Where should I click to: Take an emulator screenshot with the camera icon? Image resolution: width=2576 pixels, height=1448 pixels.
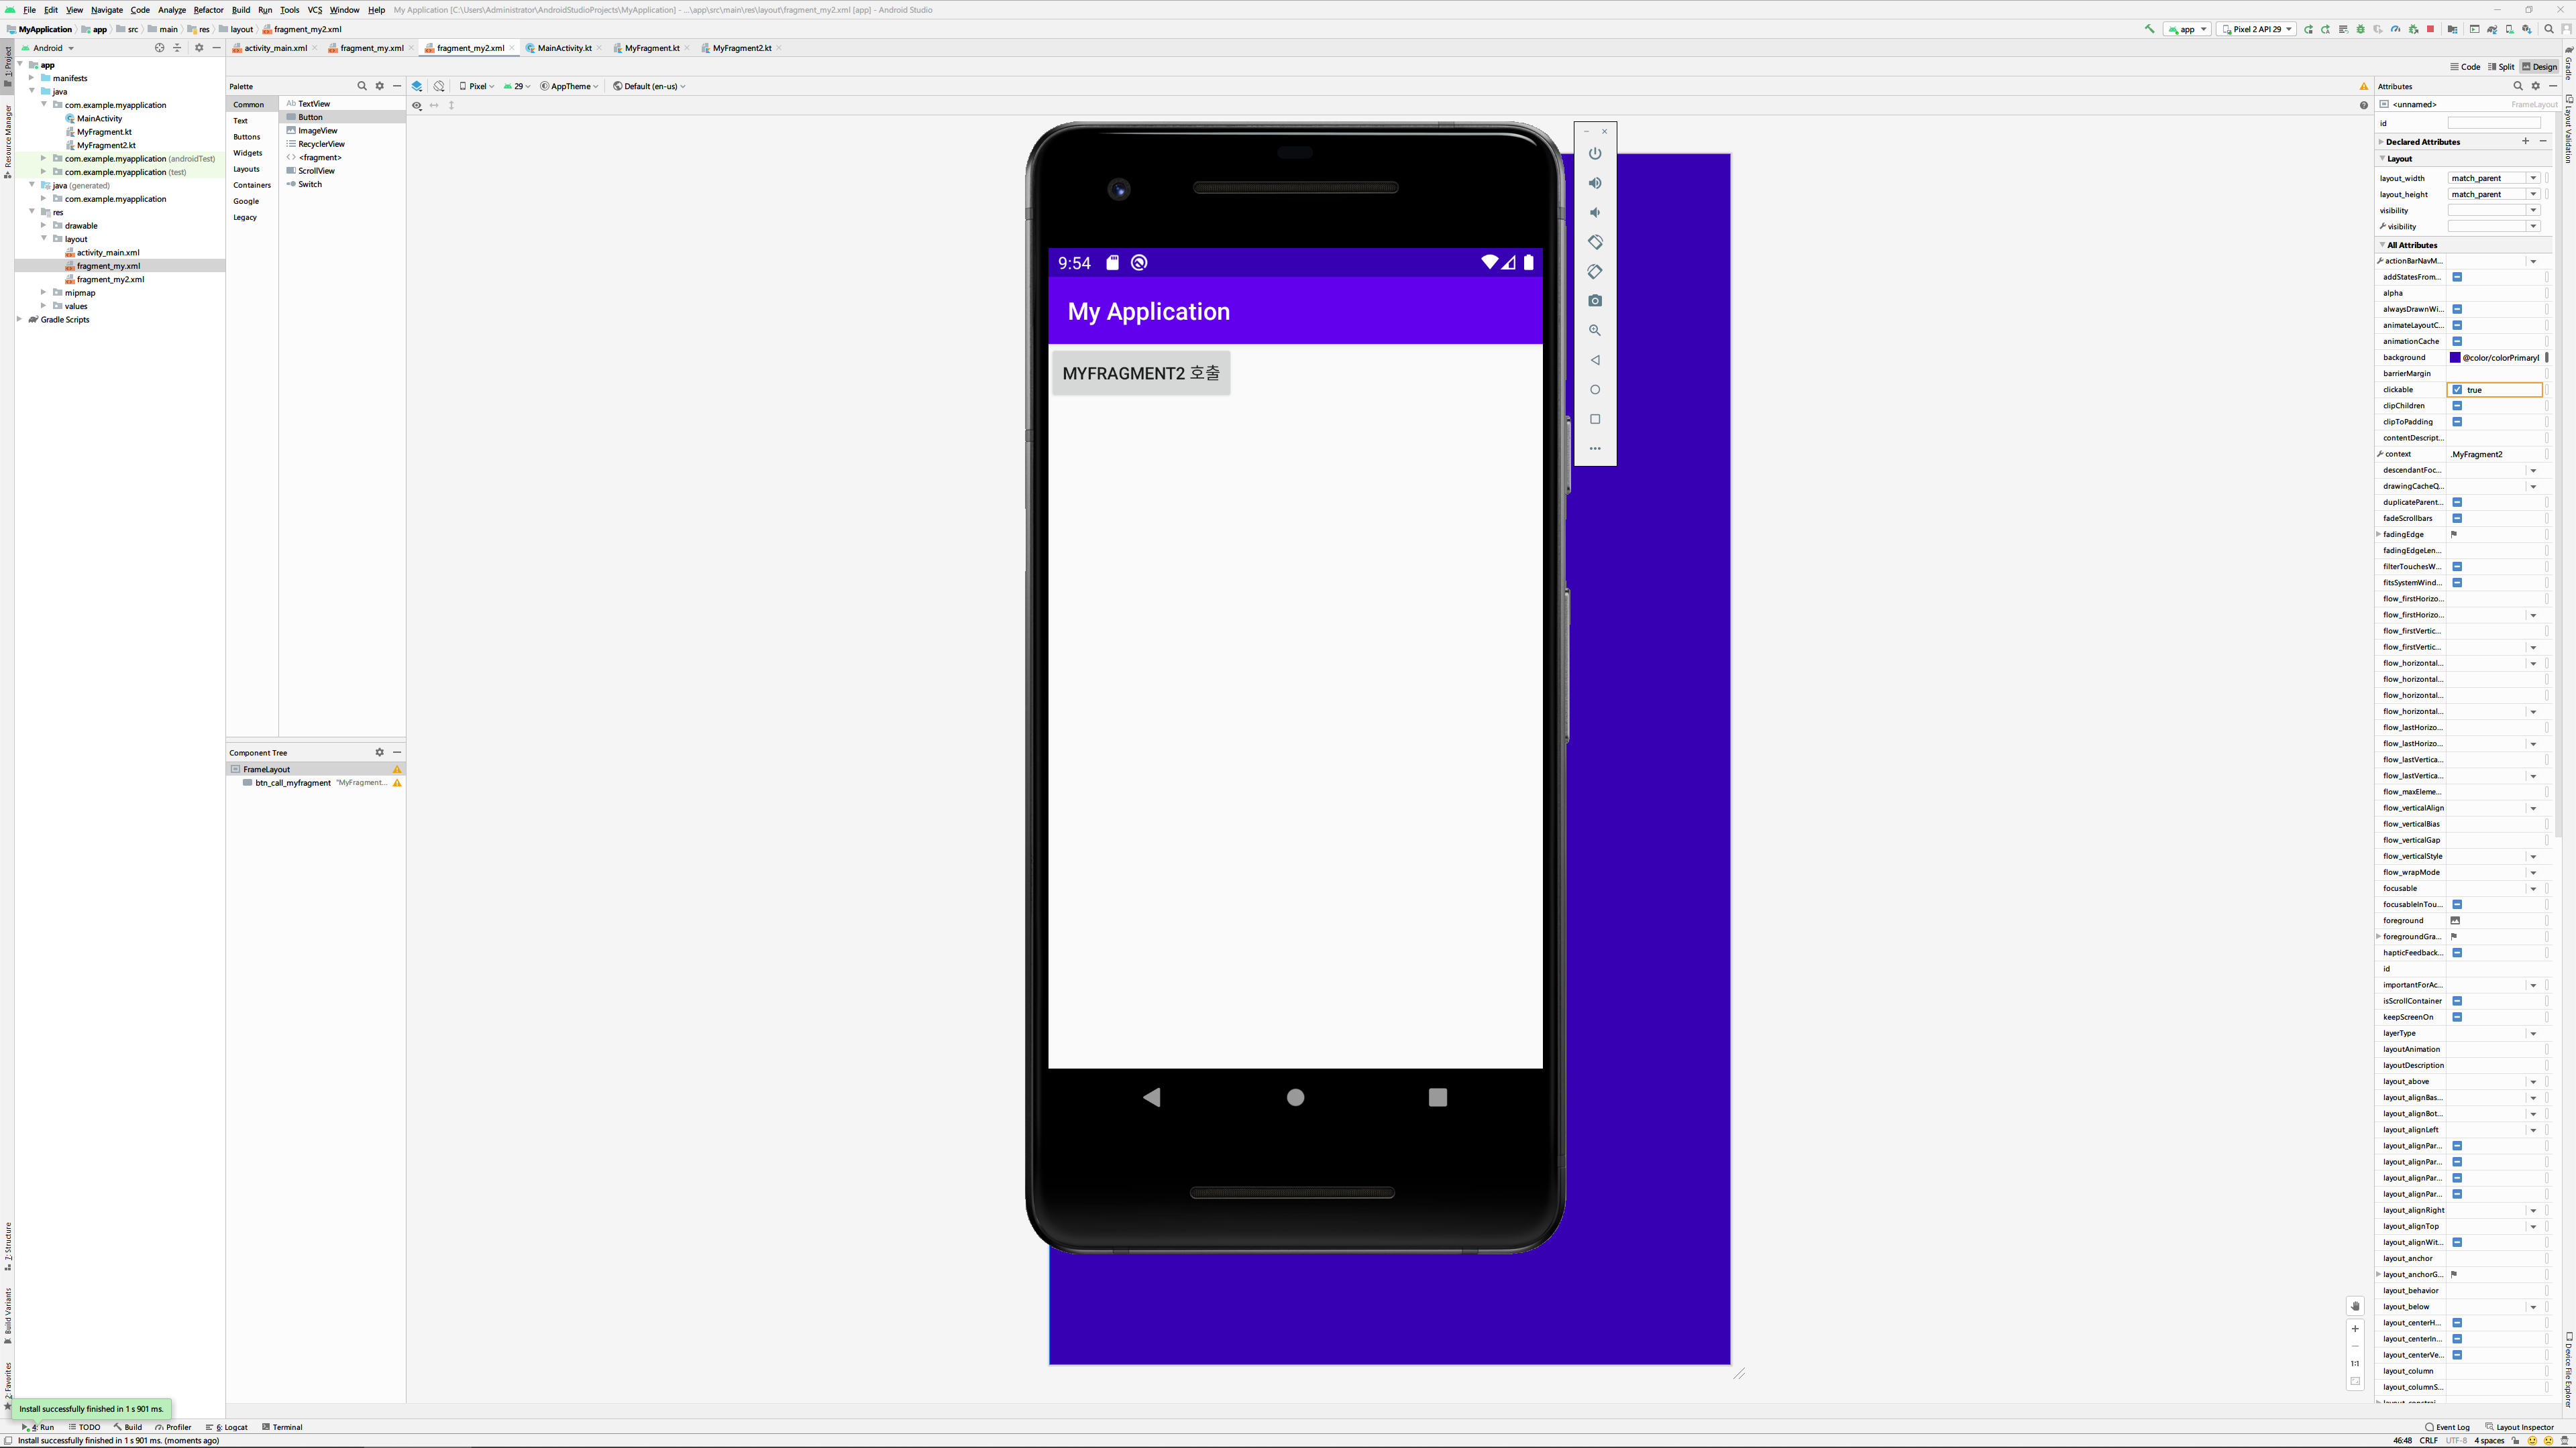tap(1595, 301)
